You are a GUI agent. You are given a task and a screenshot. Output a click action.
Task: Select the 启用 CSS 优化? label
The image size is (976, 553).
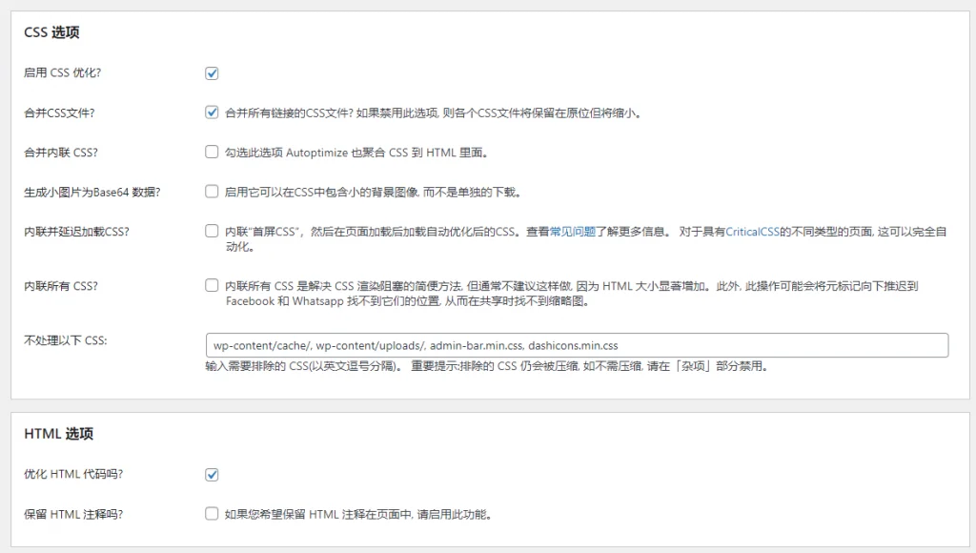coord(62,72)
